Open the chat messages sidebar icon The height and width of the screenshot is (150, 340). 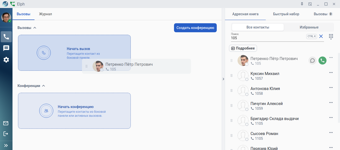(6, 48)
